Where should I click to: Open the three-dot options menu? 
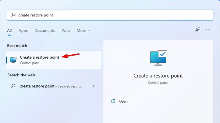[x=208, y=30]
